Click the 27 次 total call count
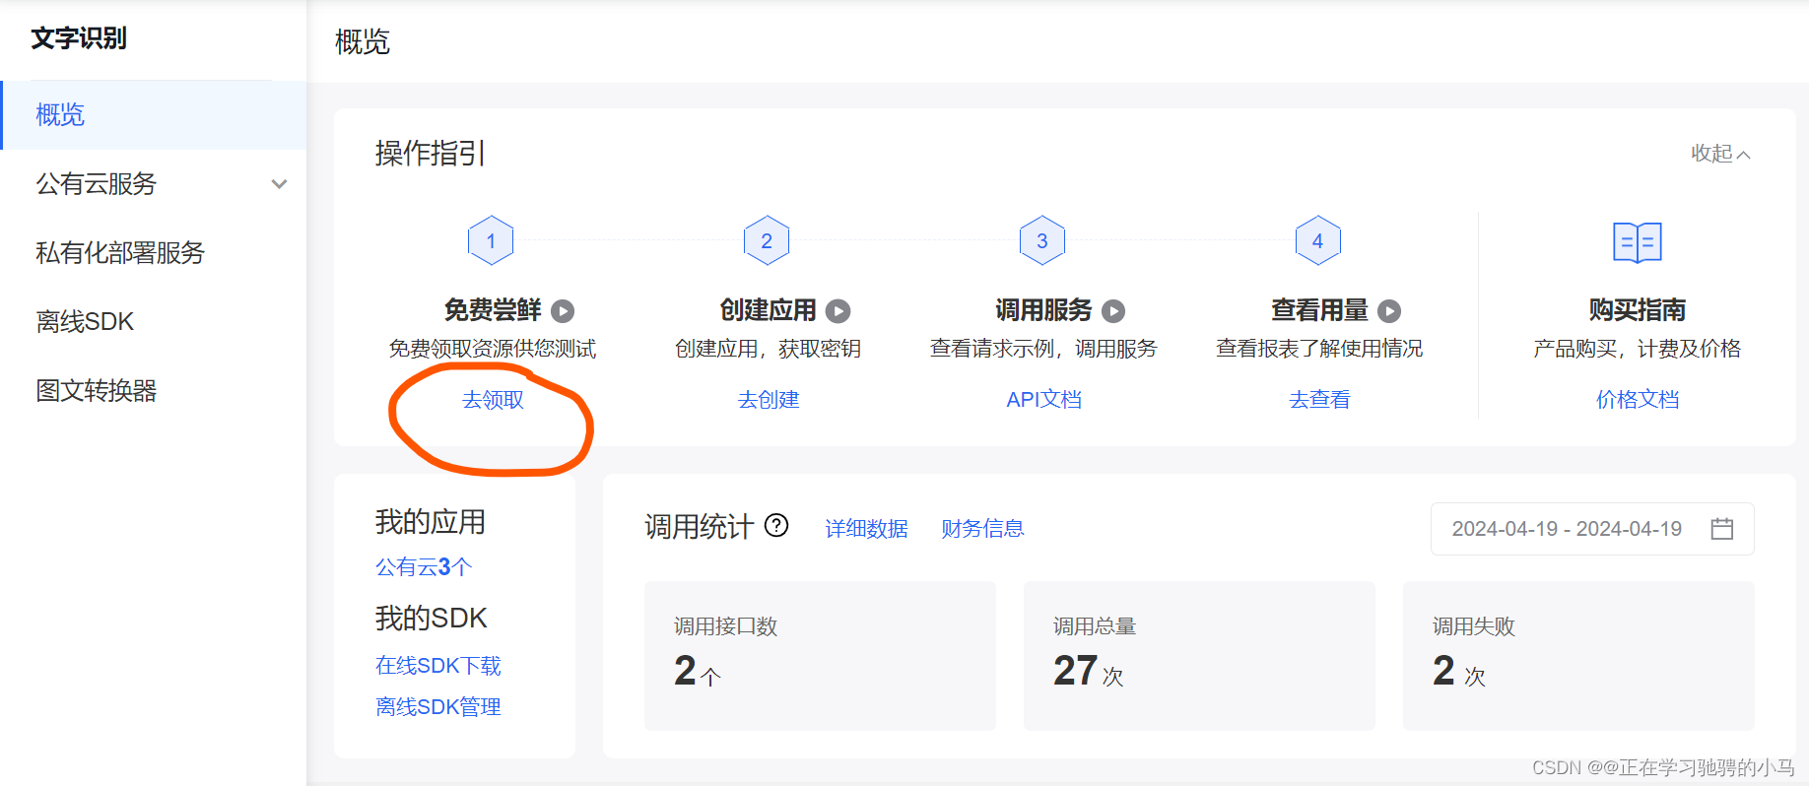This screenshot has height=786, width=1809. pyautogui.click(x=1089, y=672)
